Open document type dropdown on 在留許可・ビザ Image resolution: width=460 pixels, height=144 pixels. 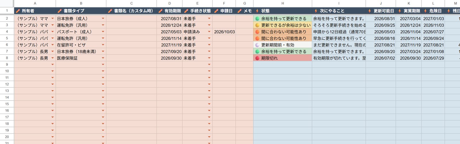(103, 45)
